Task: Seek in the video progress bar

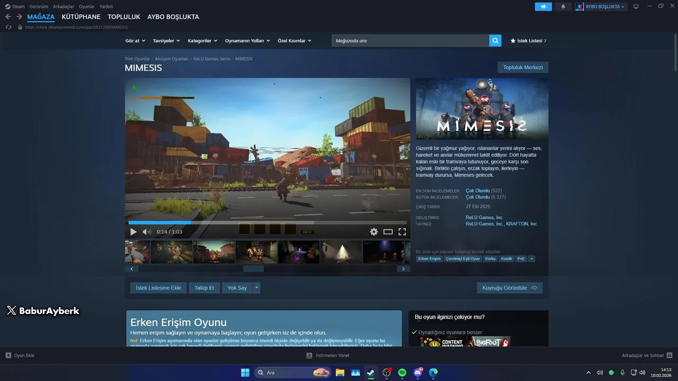Action: pyautogui.click(x=267, y=223)
